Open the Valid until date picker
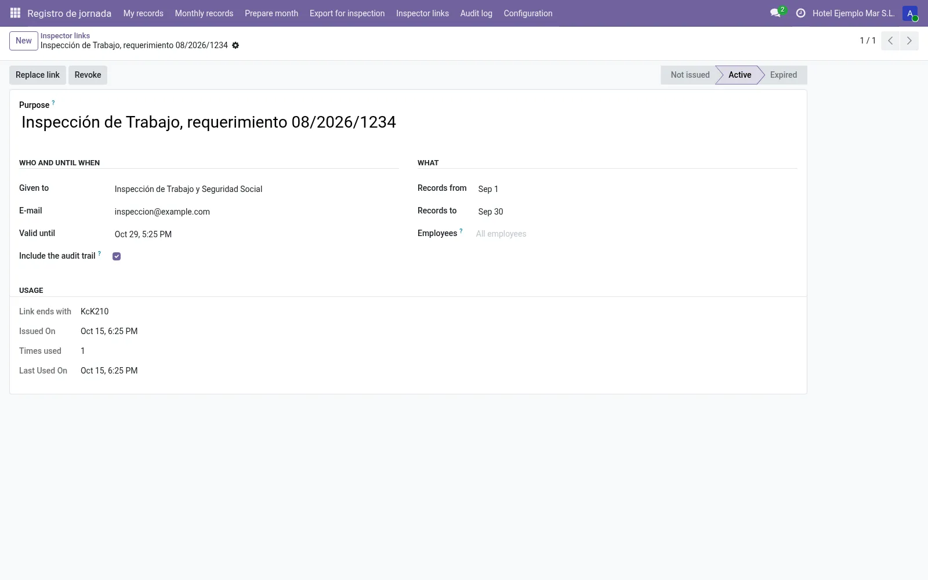The height and width of the screenshot is (580, 928). (256, 234)
